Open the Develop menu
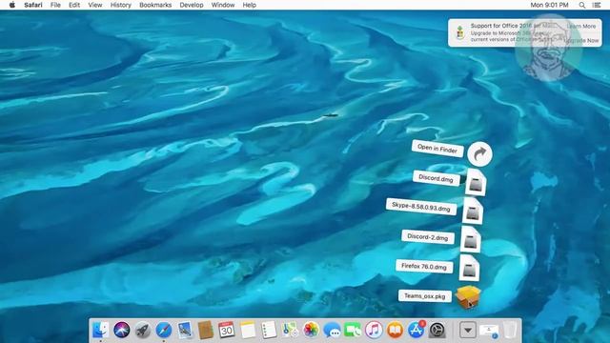610x343 pixels. pos(192,5)
